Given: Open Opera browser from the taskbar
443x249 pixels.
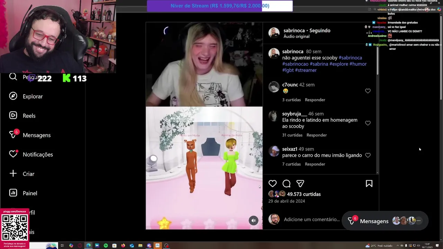Looking at the screenshot, I should [x=80, y=246].
